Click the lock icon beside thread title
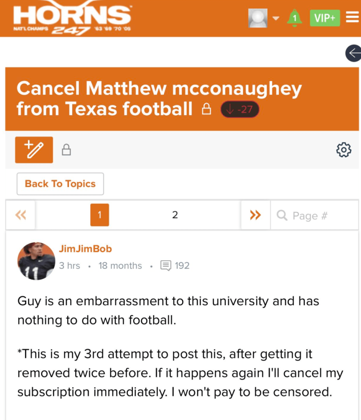The width and height of the screenshot is (361, 420). [x=206, y=110]
